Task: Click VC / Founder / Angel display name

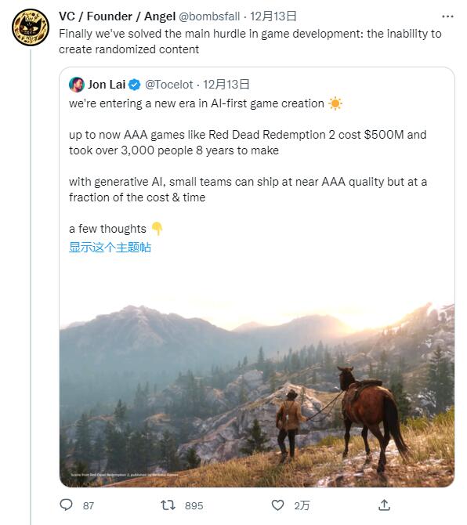Action: 118,16
